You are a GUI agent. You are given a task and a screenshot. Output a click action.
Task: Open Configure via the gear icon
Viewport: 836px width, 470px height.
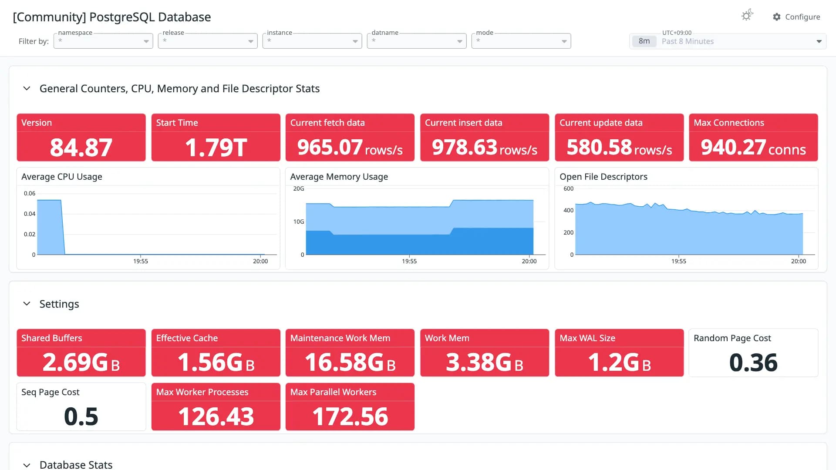pos(777,17)
